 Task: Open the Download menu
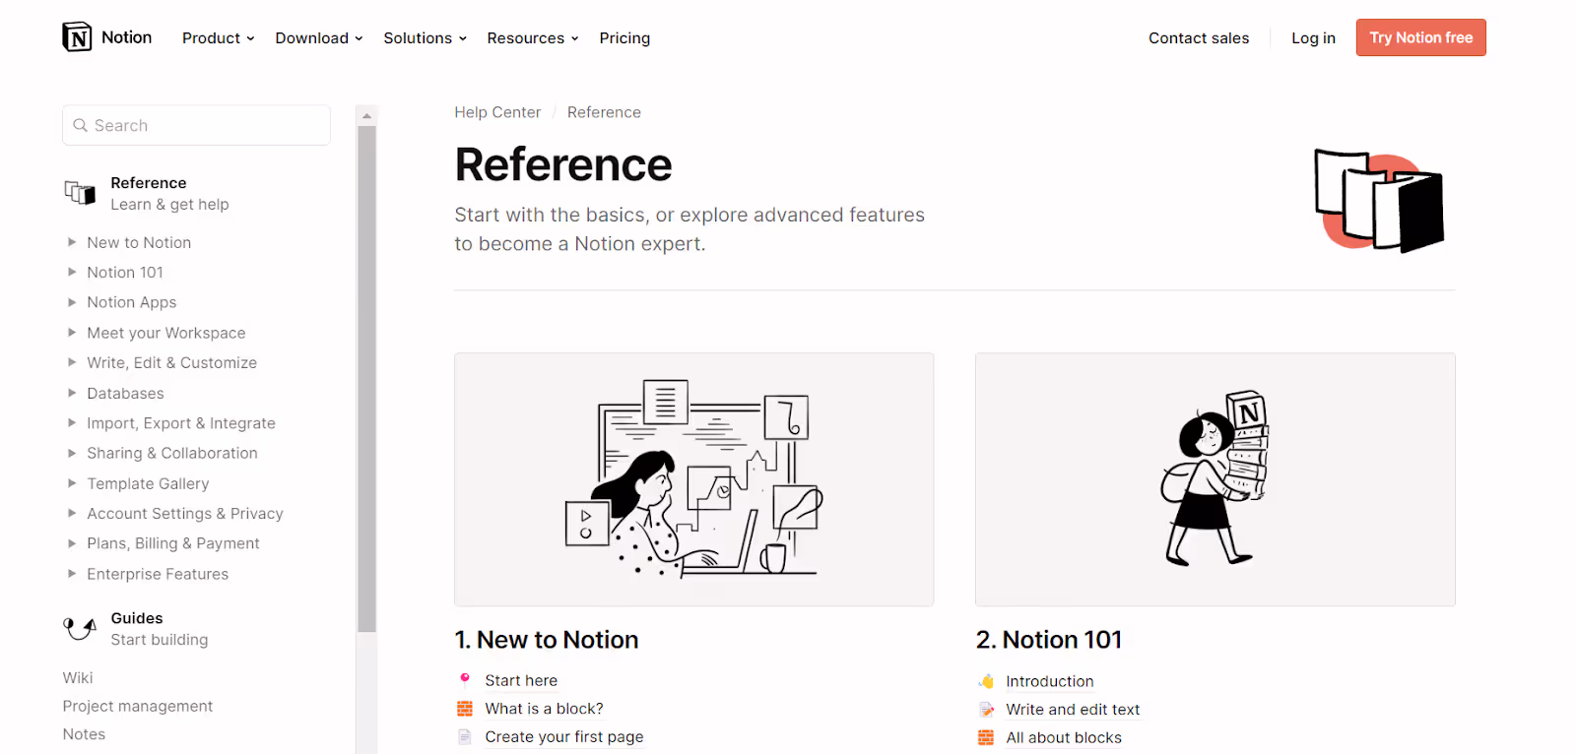point(319,38)
